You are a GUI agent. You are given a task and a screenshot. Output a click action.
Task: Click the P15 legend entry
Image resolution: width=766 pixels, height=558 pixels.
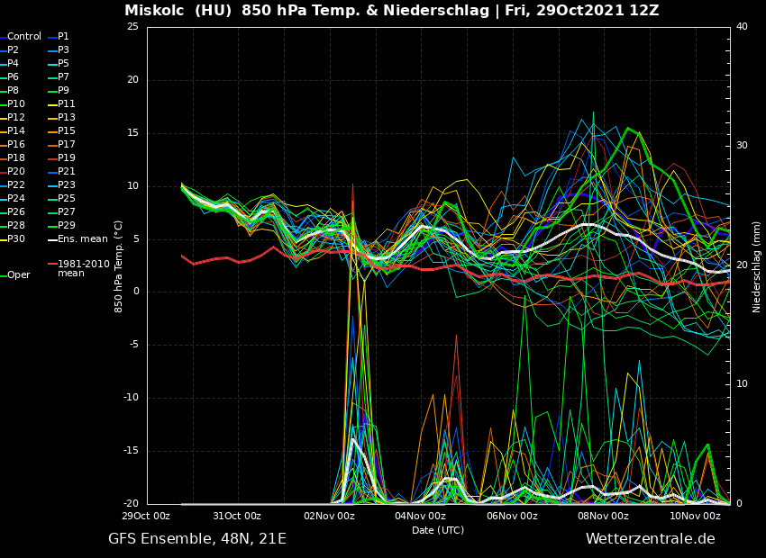click(67, 131)
